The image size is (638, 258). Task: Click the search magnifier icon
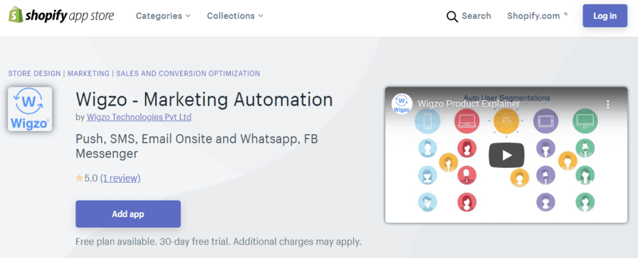(452, 16)
